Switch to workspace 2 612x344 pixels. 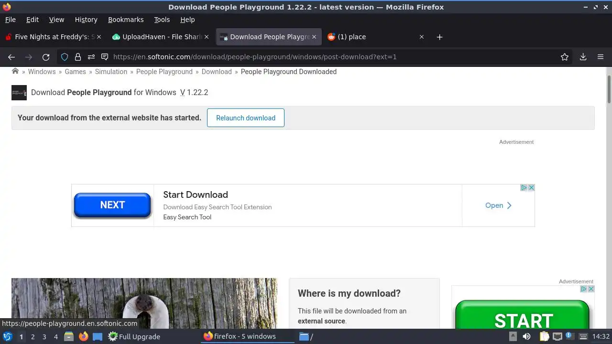pos(33,336)
